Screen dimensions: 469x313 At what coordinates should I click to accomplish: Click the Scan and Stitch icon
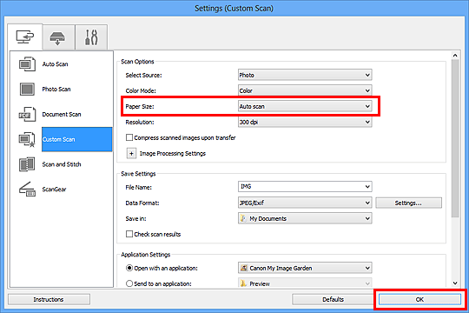pyautogui.click(x=27, y=164)
